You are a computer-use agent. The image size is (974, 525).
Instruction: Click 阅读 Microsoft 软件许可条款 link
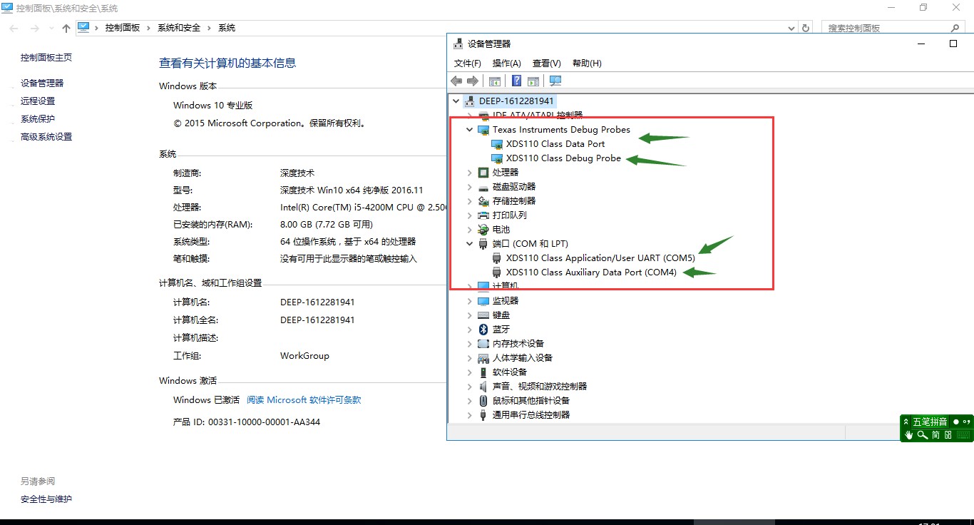tap(304, 400)
